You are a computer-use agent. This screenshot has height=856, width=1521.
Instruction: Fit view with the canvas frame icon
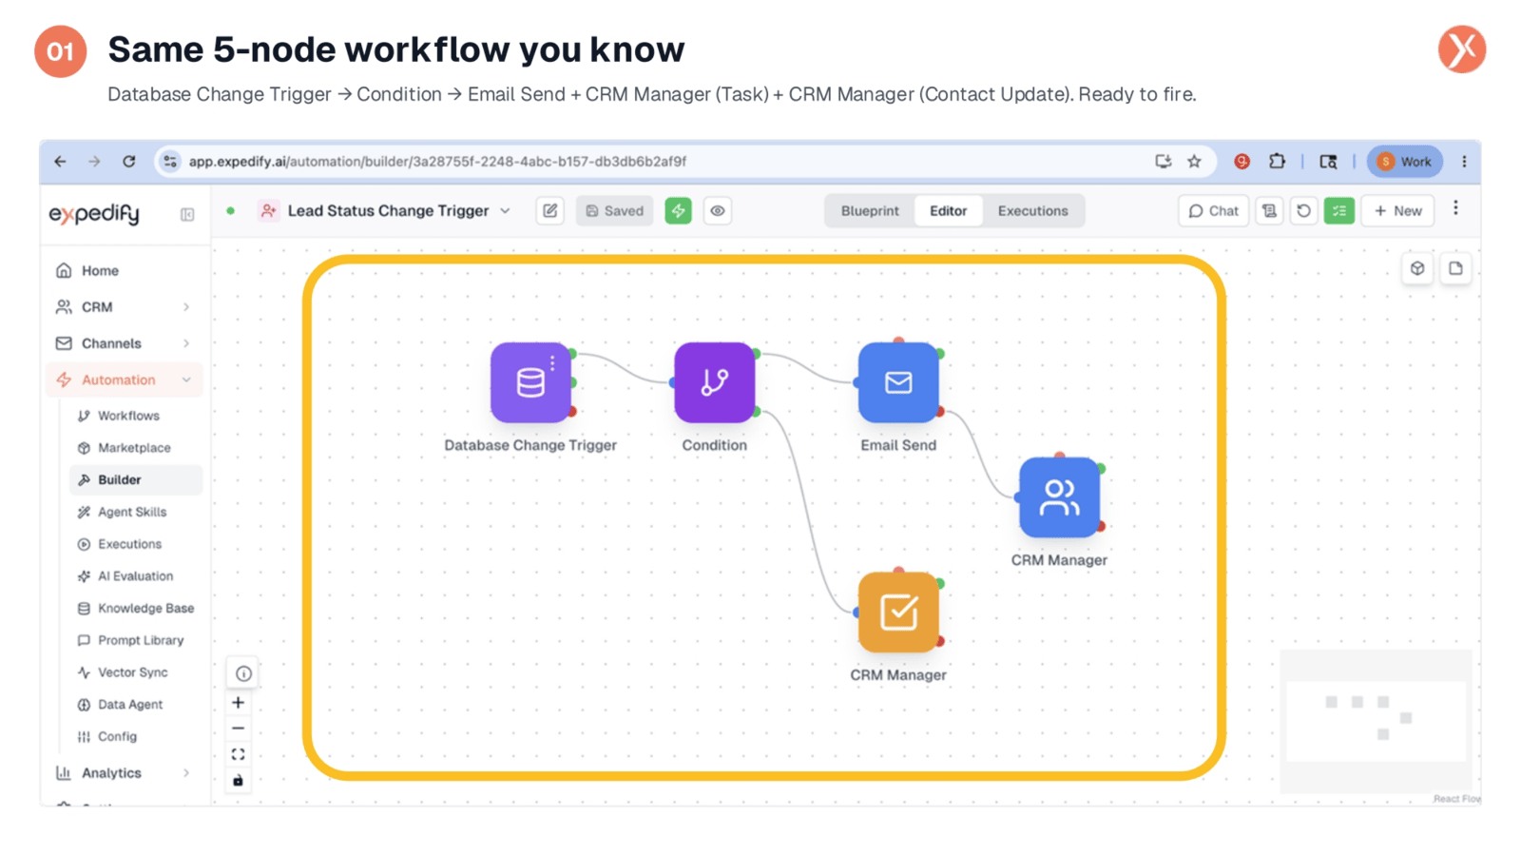[x=239, y=755]
